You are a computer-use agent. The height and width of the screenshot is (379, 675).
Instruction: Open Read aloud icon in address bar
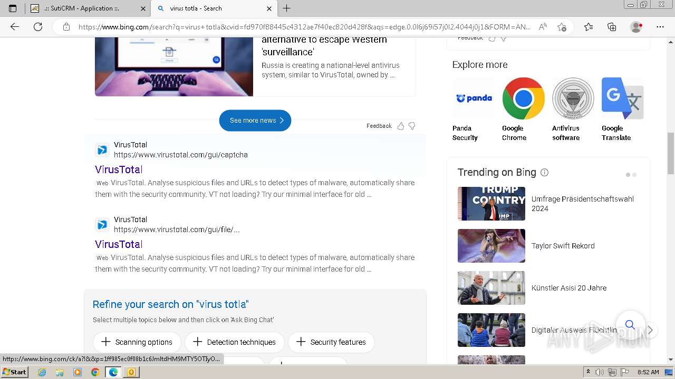point(543,27)
